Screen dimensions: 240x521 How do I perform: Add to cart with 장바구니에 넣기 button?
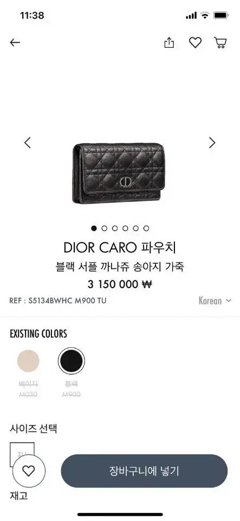144,471
